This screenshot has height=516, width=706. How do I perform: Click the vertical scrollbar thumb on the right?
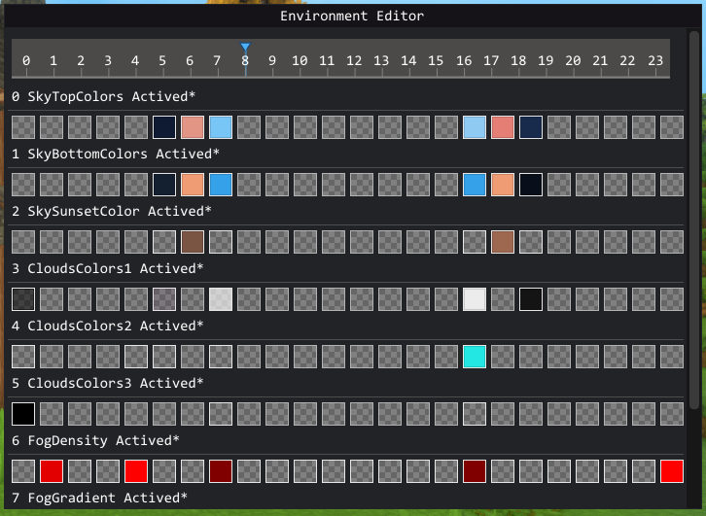tap(694, 221)
